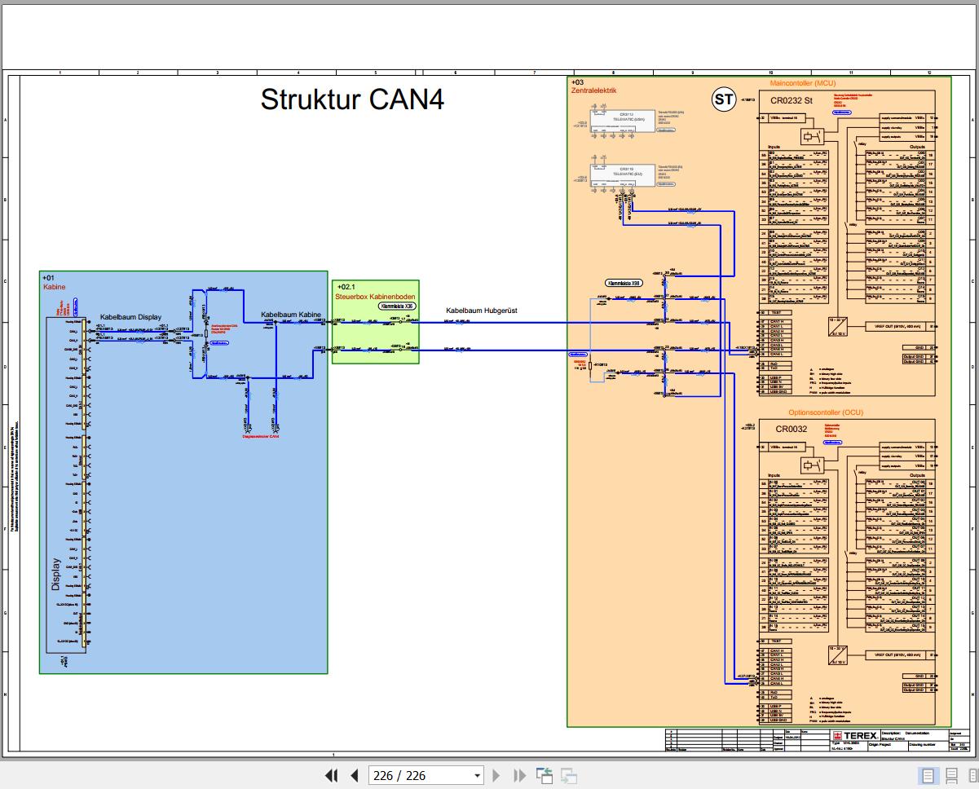Image resolution: width=979 pixels, height=789 pixels.
Task: Click the Steuerbox Kabinenboden green box
Action: pyautogui.click(x=376, y=321)
